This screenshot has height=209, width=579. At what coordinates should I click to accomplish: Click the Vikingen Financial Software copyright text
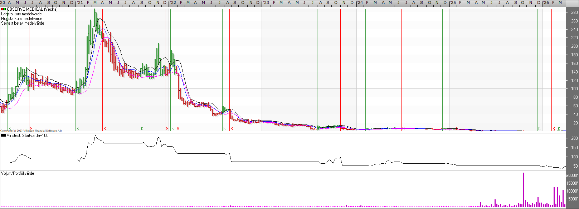pos(31,131)
